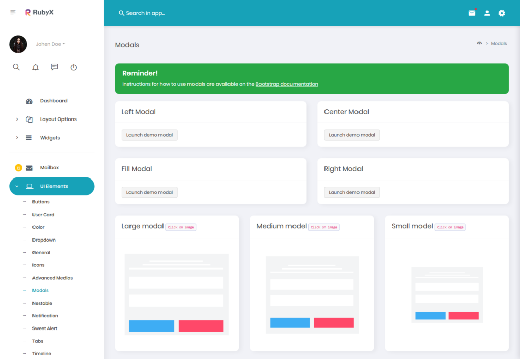Viewport: 520px width, 359px height.
Task: Expand the Widgets menu
Action: 51,137
